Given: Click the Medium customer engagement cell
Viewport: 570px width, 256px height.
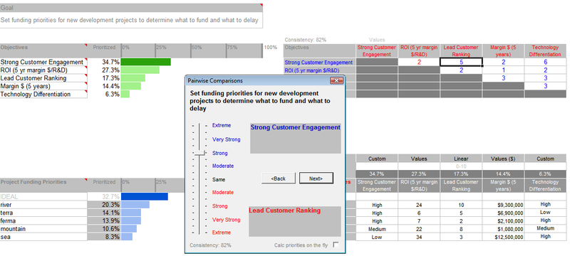Looking at the screenshot, I should pos(377,229).
